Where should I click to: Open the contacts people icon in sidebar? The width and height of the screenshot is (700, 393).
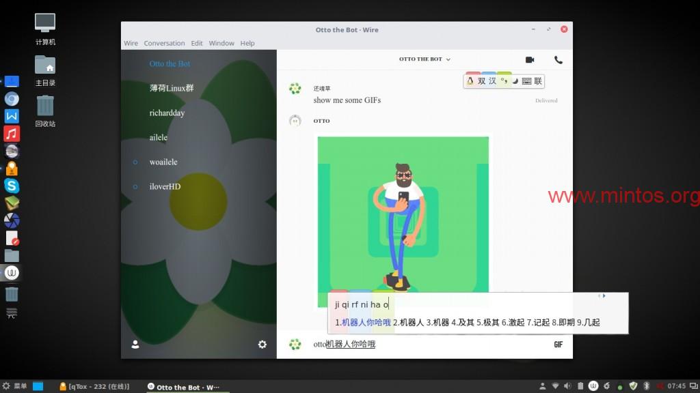coord(135,345)
